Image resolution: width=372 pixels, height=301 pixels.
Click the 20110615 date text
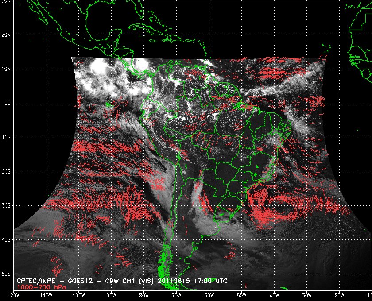point(174,281)
